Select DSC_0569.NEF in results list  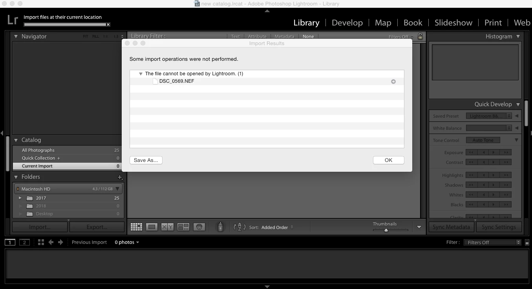[x=267, y=81]
